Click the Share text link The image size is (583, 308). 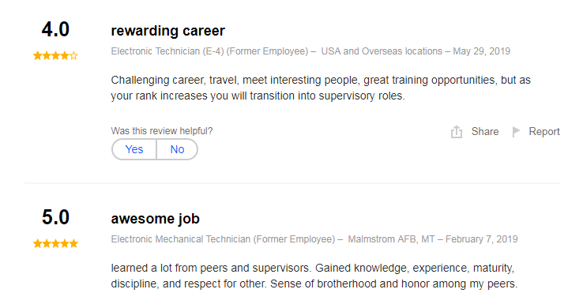pos(485,132)
